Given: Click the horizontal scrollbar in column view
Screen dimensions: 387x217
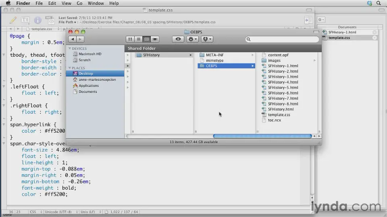Looking at the screenshot, I should [x=262, y=136].
